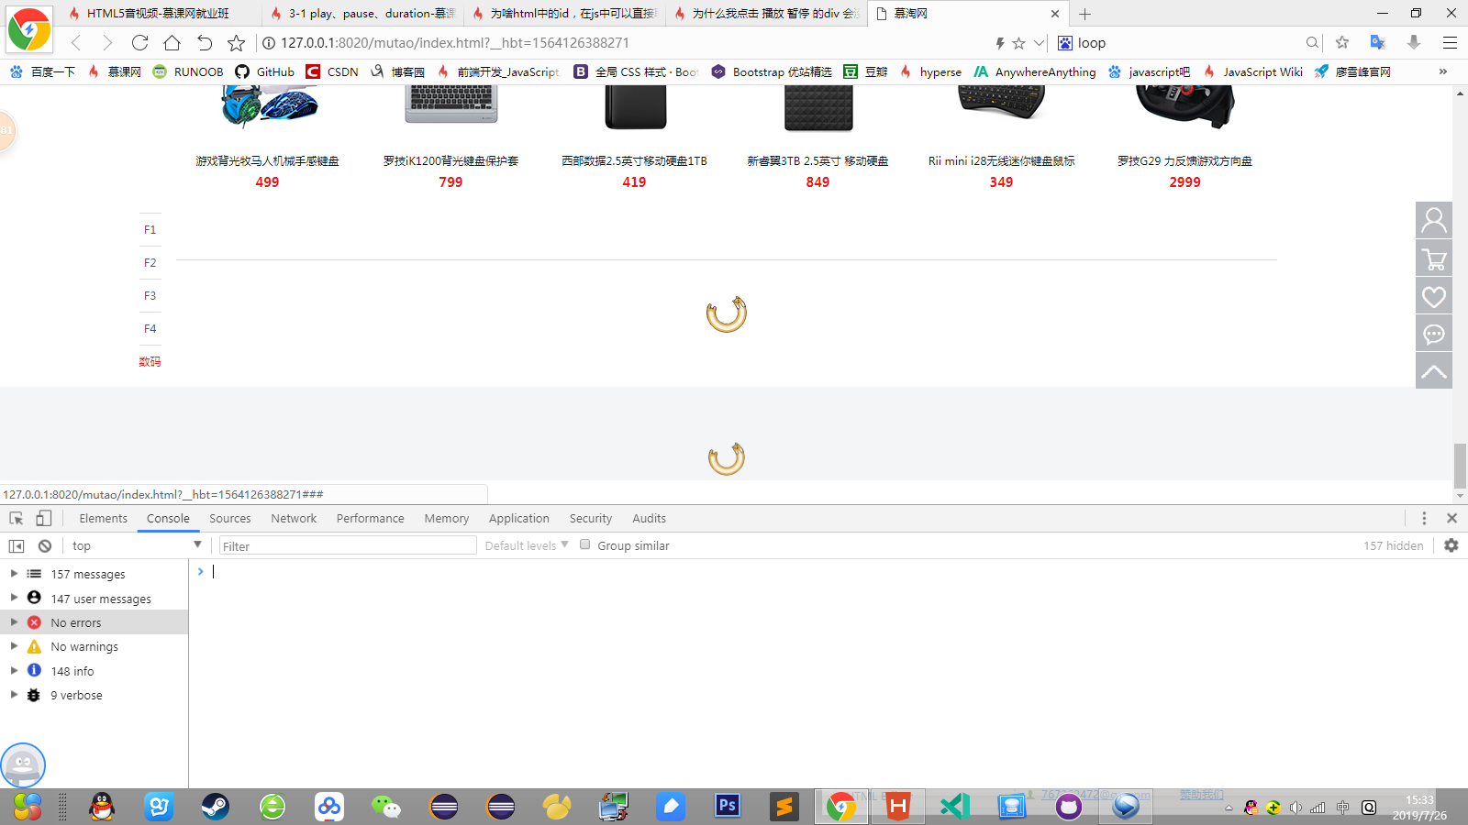The image size is (1468, 825).
Task: Expand the 148 info group
Action: coord(14,670)
